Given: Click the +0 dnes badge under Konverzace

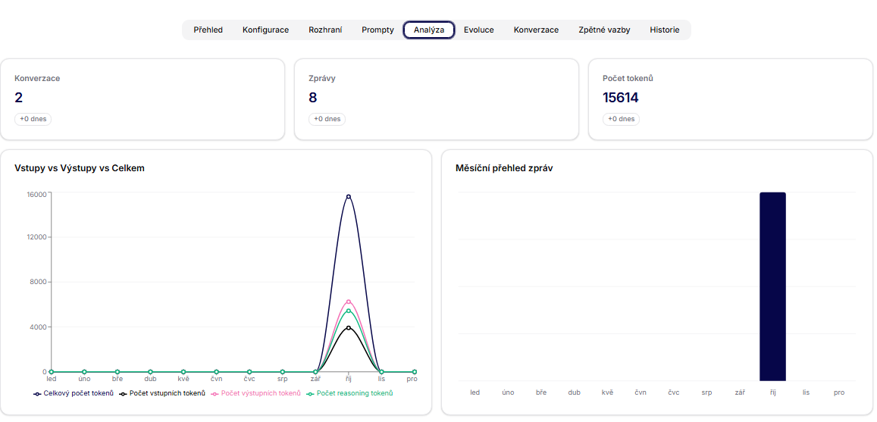Looking at the screenshot, I should 33,119.
